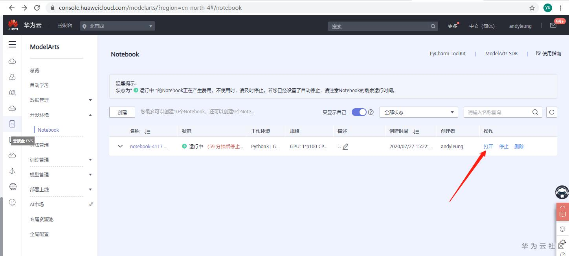
Task: Open the 更多 menu in top bar
Action: pos(453,26)
